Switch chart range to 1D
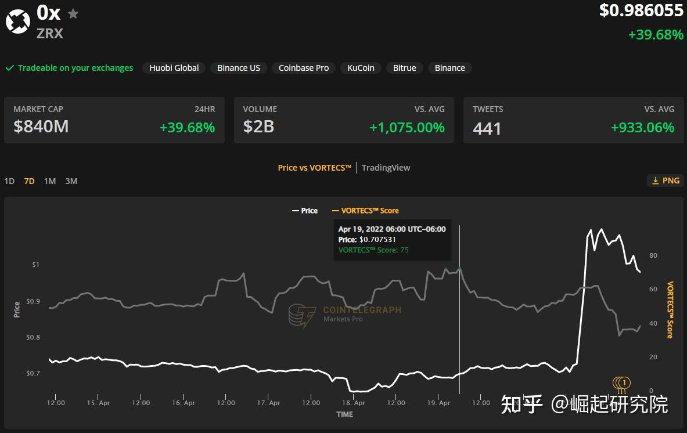The height and width of the screenshot is (433, 687). click(9, 181)
